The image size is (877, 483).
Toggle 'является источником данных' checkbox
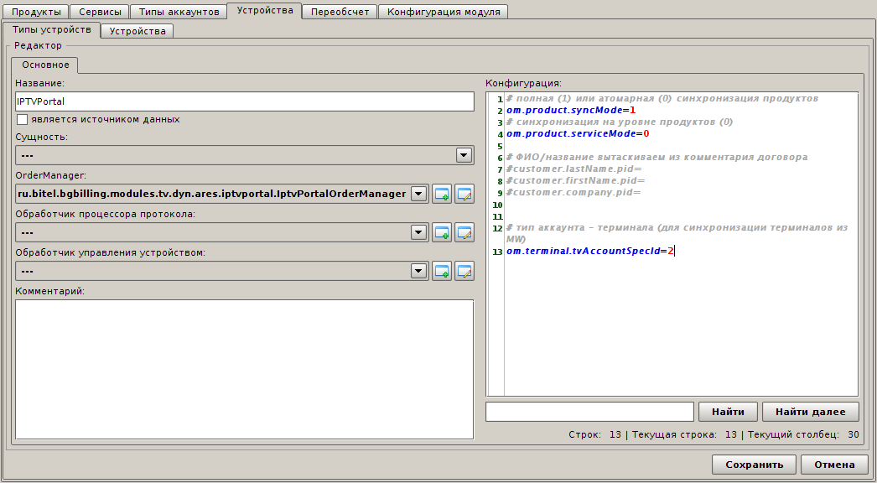tap(23, 119)
